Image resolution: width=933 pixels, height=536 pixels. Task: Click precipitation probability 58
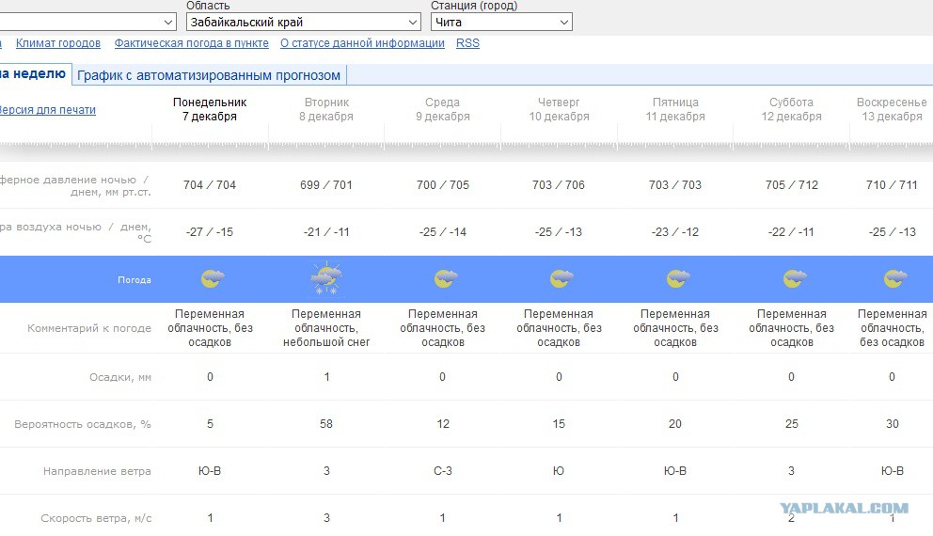pos(326,423)
